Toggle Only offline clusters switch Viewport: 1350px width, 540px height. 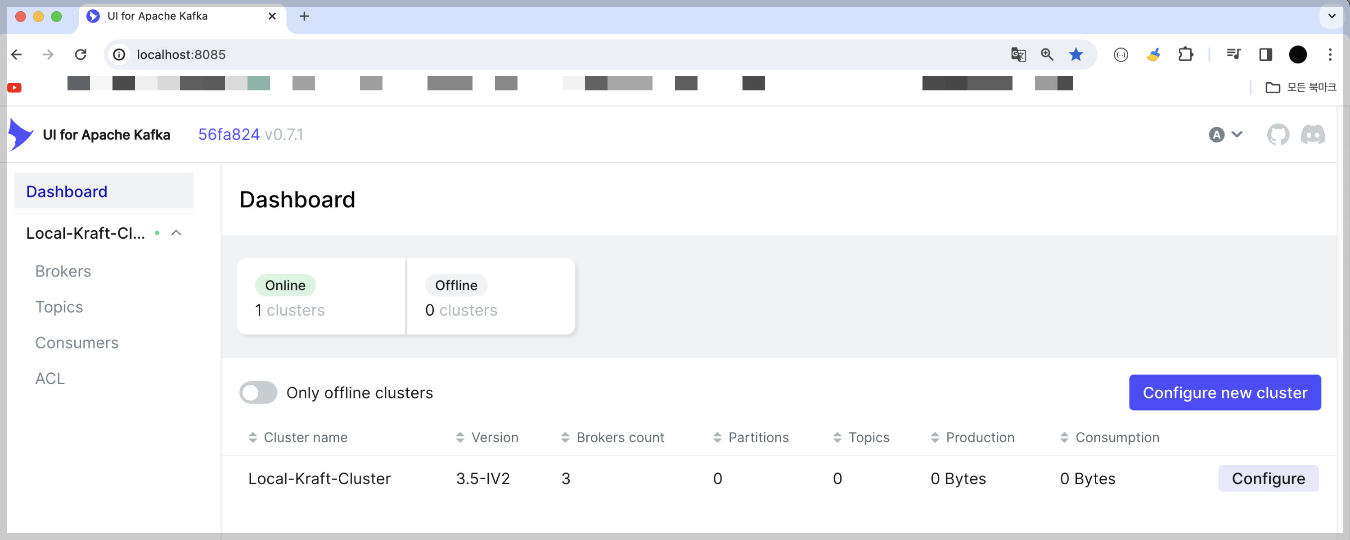tap(258, 393)
